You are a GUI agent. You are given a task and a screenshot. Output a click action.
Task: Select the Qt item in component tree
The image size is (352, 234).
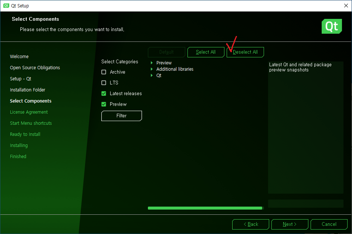click(159, 76)
